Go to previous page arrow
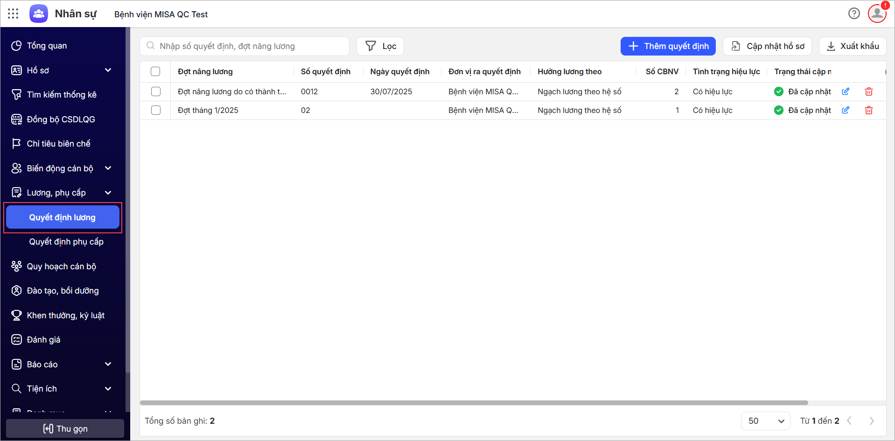The image size is (895, 441). (849, 420)
